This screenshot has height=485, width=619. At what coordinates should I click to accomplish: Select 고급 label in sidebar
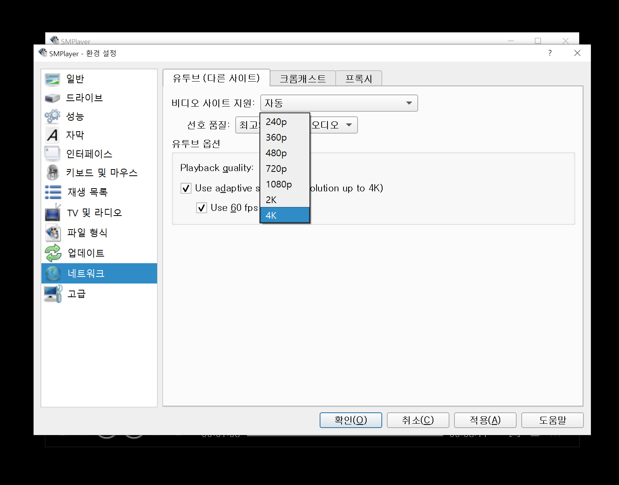[x=76, y=294]
